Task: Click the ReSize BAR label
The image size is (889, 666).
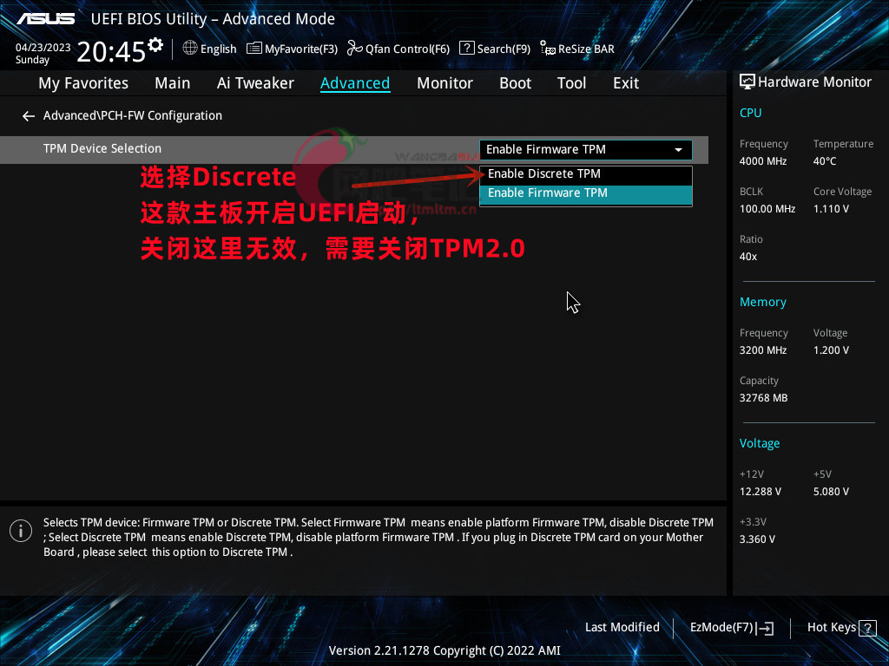Action: coord(586,49)
